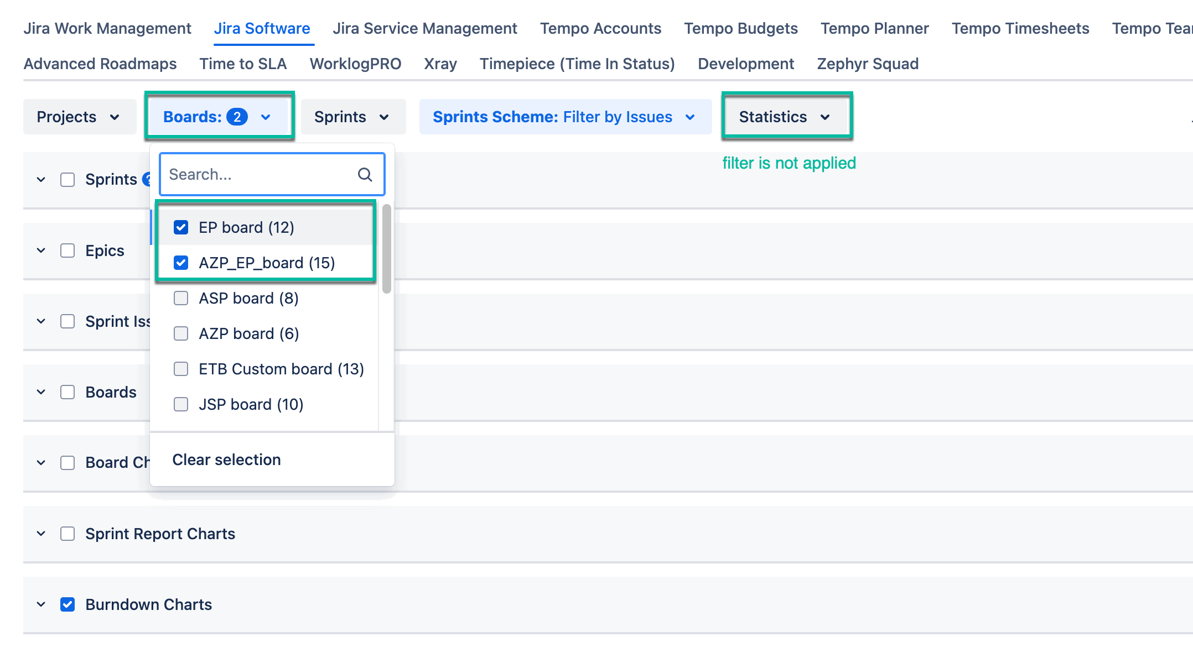Open the Tempo Timesheets tab
1193x647 pixels.
coord(1020,29)
